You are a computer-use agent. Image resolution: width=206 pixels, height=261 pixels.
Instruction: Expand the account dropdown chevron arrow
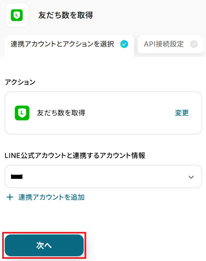tap(191, 177)
